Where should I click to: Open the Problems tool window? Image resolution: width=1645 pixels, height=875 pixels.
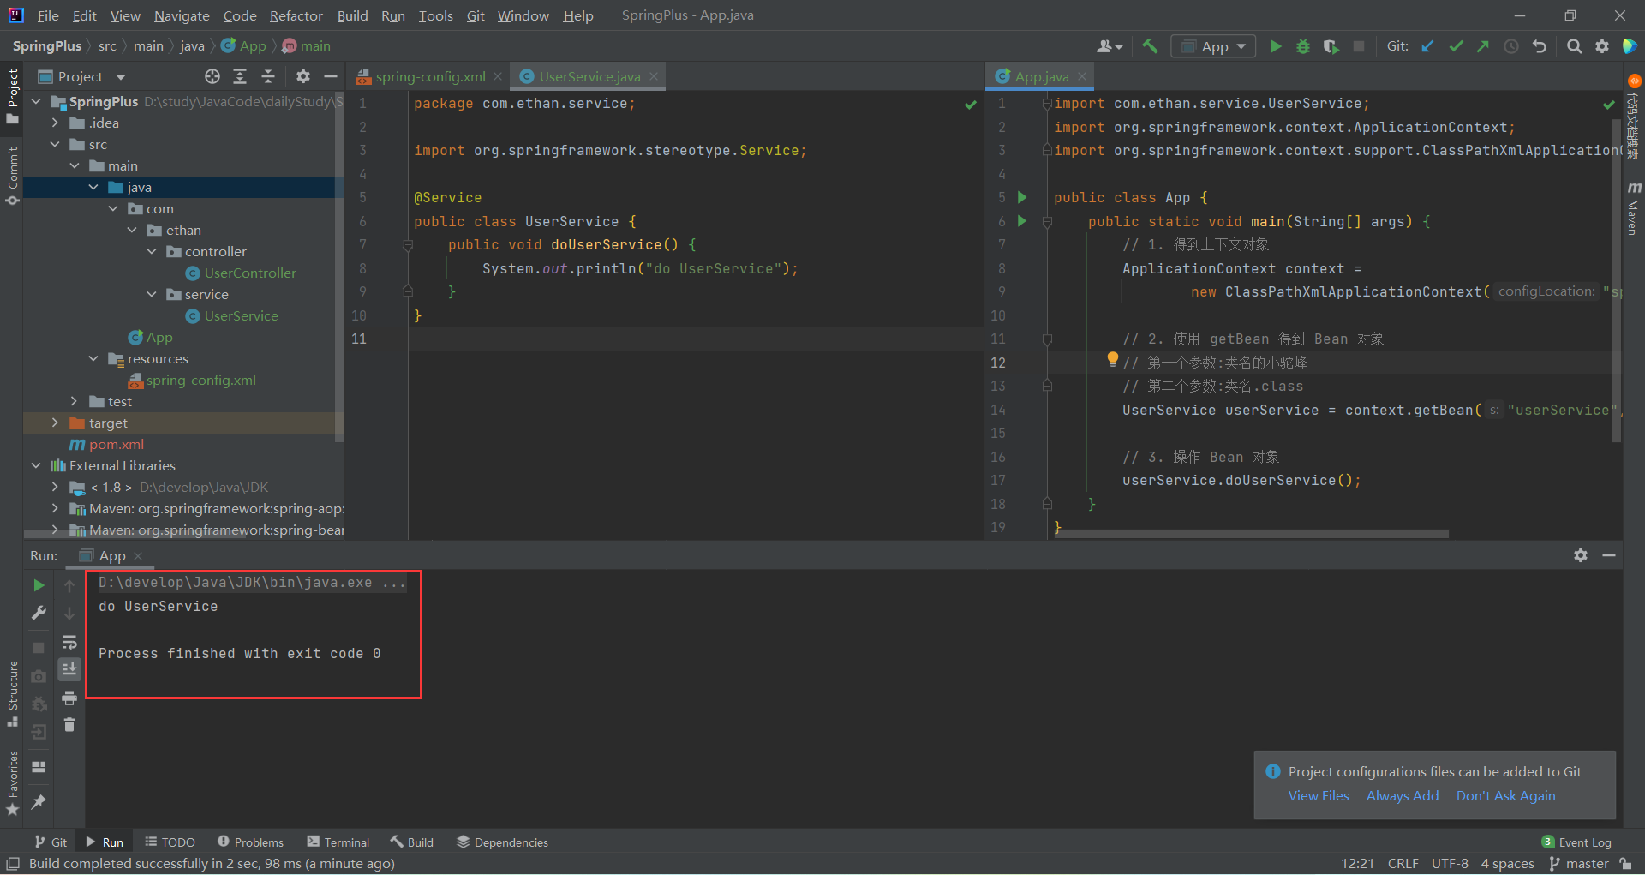(250, 842)
